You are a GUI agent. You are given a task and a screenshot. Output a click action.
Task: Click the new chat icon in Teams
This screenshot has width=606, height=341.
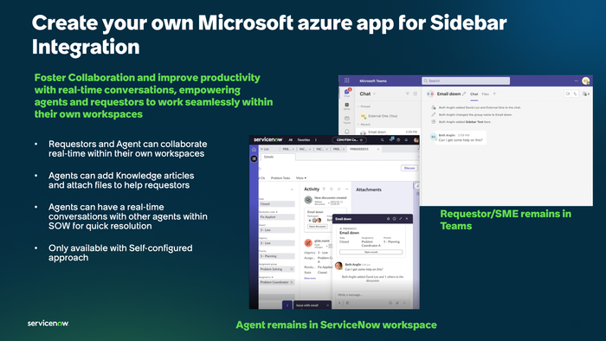tap(415, 93)
